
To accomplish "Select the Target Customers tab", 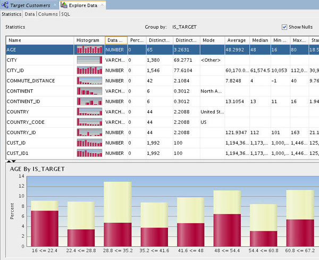I will click(30, 5).
